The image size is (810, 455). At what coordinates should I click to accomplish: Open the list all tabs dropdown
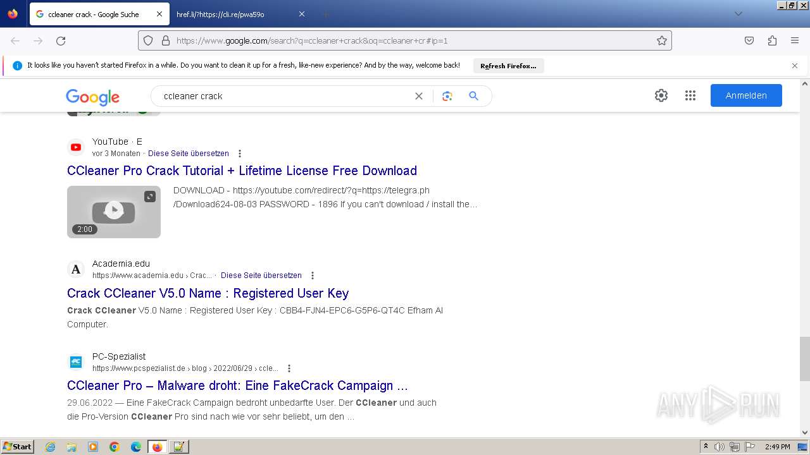click(738, 14)
